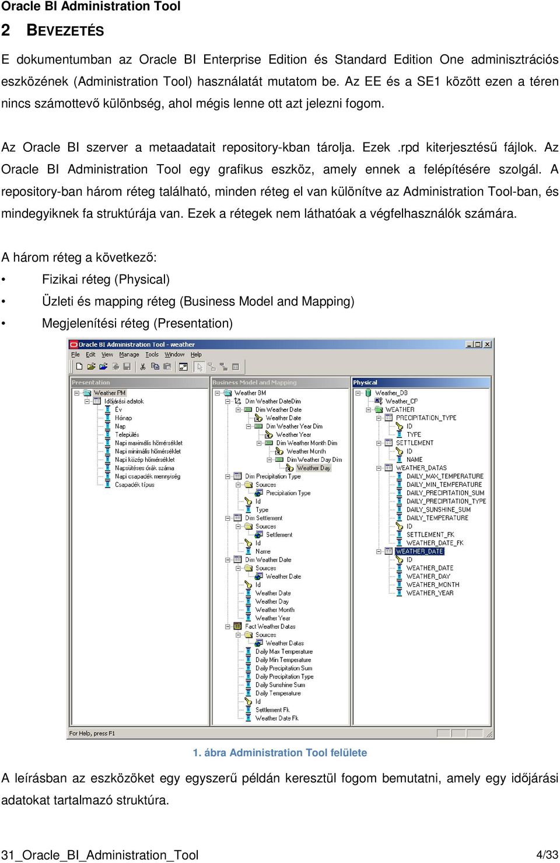This screenshot has width=560, height=863.
Task: Select the pointer arrow tool in toolbar
Action: point(199,367)
